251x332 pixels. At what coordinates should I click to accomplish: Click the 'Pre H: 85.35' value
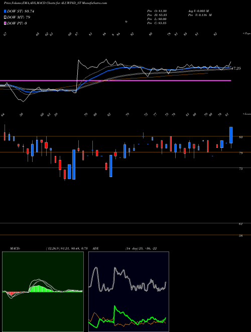click(157, 15)
